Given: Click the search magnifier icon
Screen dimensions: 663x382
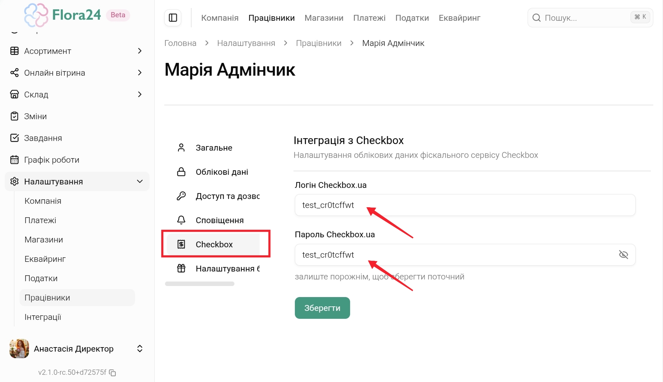Looking at the screenshot, I should coord(536,18).
